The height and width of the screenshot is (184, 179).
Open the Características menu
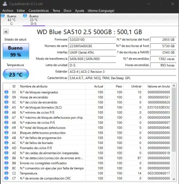38,11
